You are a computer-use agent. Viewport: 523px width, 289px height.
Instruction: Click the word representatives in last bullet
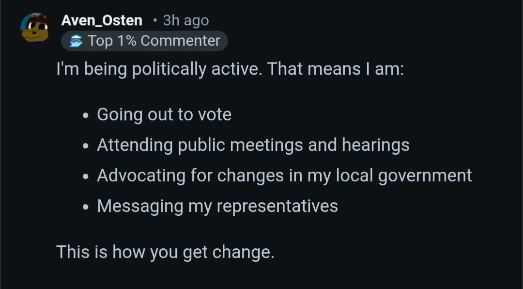(277, 206)
